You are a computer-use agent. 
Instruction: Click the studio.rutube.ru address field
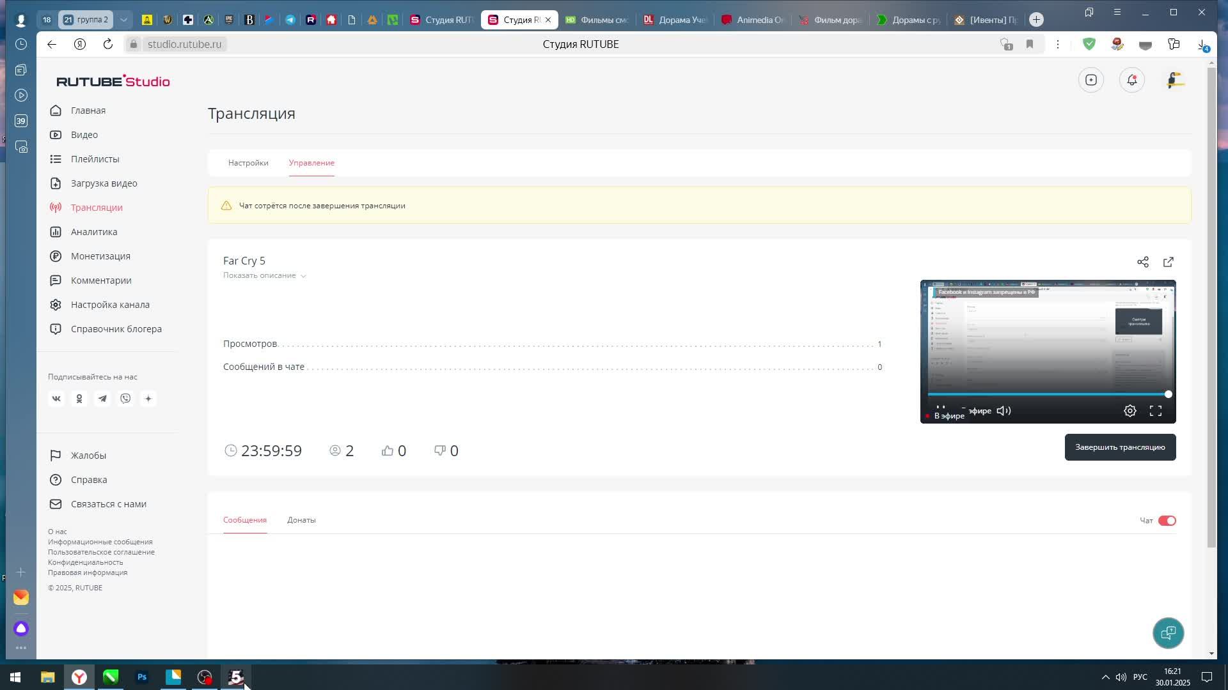(184, 44)
